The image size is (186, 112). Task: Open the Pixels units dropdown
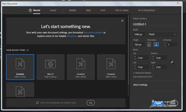[162, 34]
